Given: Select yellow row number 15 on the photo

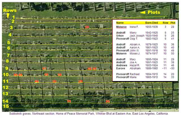Looking at the screenshot, I should 6,106.
